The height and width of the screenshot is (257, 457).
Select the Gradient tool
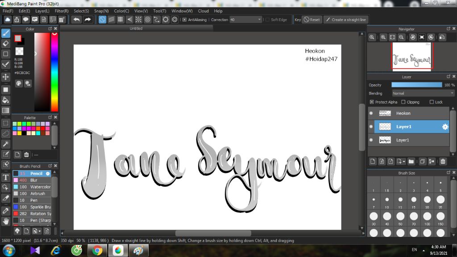pyautogui.click(x=5, y=111)
